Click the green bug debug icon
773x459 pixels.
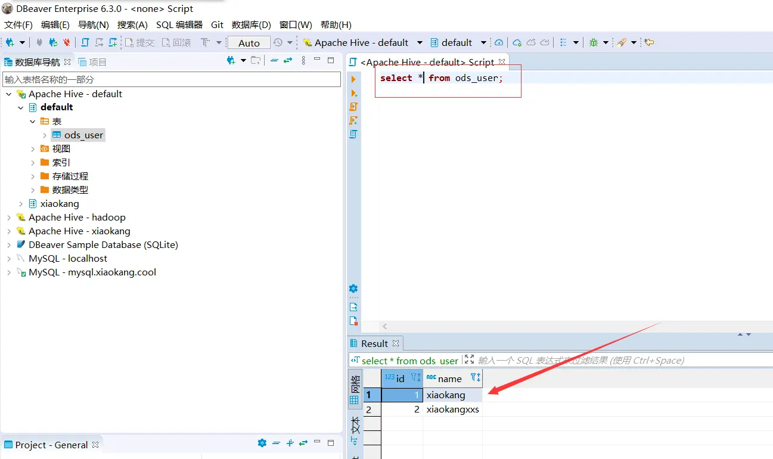pos(594,42)
